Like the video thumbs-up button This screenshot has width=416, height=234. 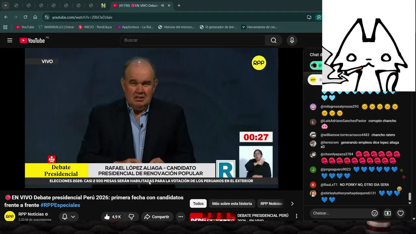pyautogui.click(x=112, y=217)
